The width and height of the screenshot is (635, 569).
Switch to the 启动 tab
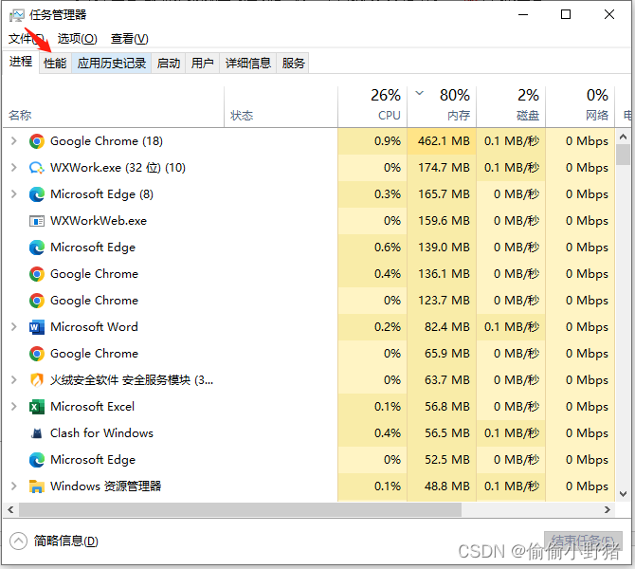(169, 64)
